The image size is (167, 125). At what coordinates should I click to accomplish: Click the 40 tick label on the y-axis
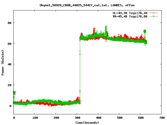pos(9,64)
